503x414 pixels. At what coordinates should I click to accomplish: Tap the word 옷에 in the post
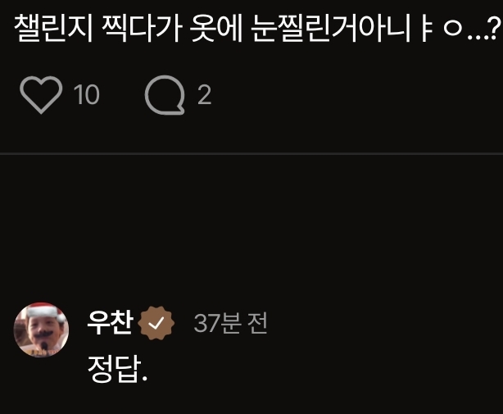coord(215,29)
